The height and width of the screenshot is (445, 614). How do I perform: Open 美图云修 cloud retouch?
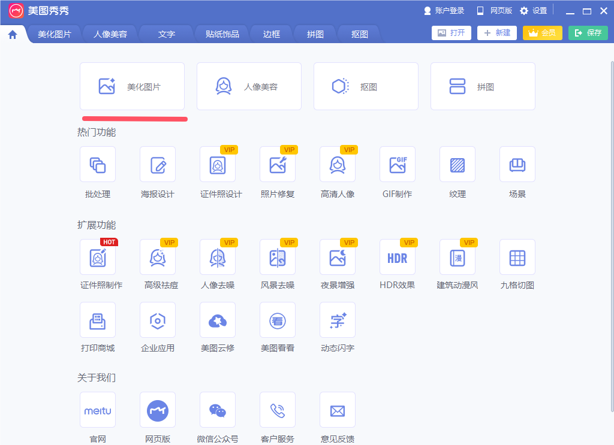click(x=218, y=320)
